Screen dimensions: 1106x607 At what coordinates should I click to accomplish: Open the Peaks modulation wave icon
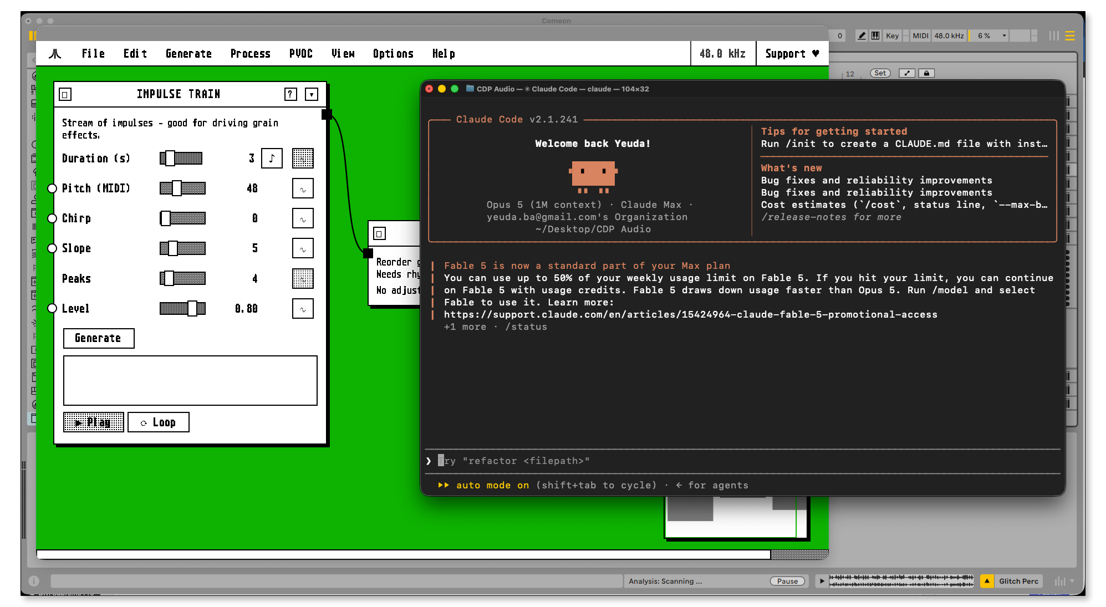point(303,278)
